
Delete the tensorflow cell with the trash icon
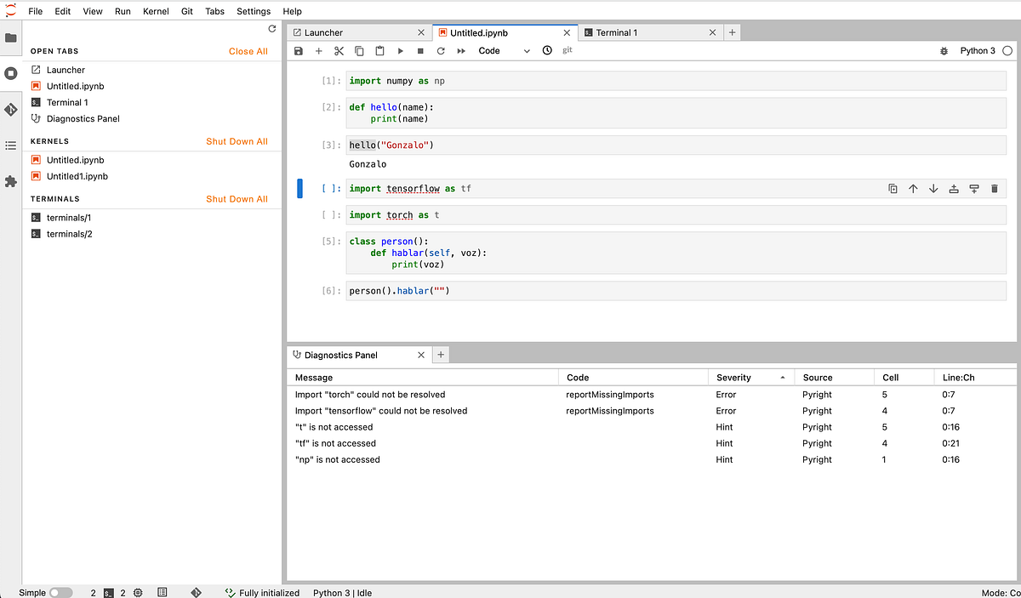(995, 189)
